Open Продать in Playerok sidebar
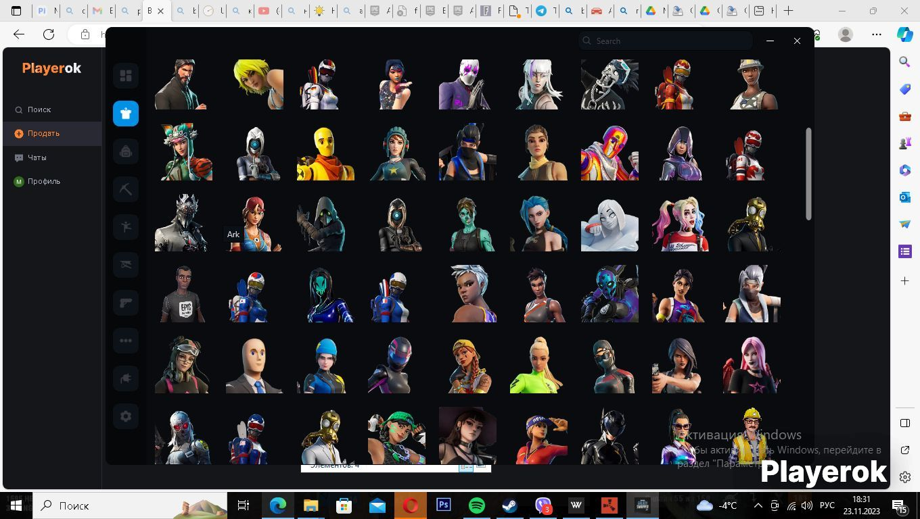This screenshot has width=920, height=519. tap(51, 133)
